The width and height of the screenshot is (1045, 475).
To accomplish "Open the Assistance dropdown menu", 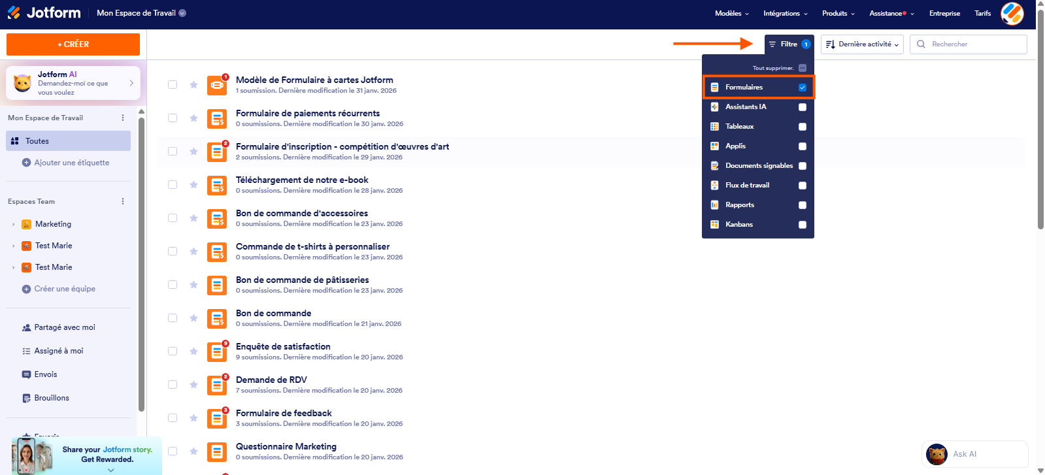I will [891, 13].
